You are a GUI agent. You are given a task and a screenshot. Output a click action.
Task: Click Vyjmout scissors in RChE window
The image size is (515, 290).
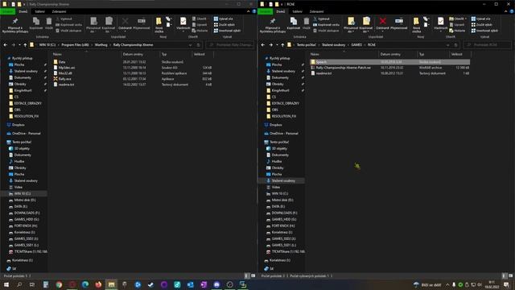pyautogui.click(x=321, y=19)
